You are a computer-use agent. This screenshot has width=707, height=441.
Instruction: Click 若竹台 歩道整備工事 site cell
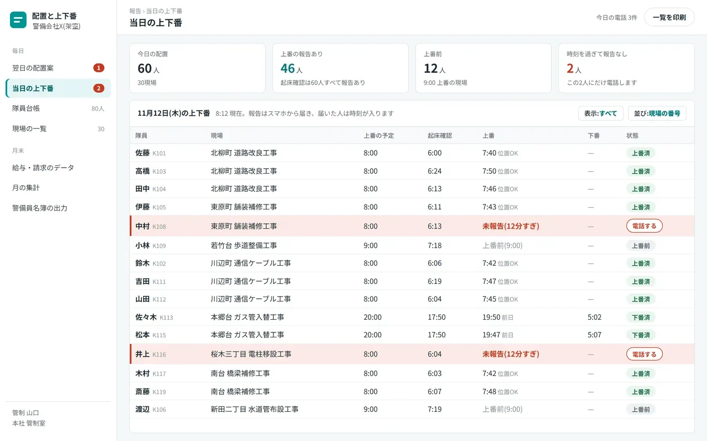click(x=244, y=245)
